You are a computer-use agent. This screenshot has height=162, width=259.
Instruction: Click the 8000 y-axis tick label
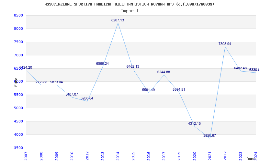18,29
